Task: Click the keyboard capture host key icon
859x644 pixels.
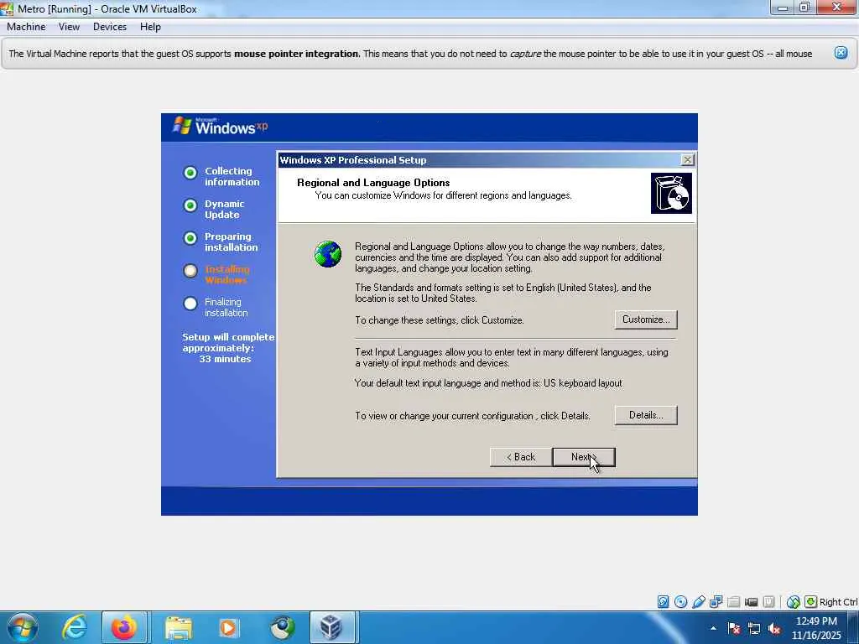Action: pos(811,602)
